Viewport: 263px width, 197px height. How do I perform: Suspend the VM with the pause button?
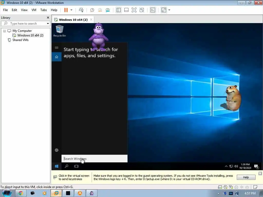click(x=66, y=10)
